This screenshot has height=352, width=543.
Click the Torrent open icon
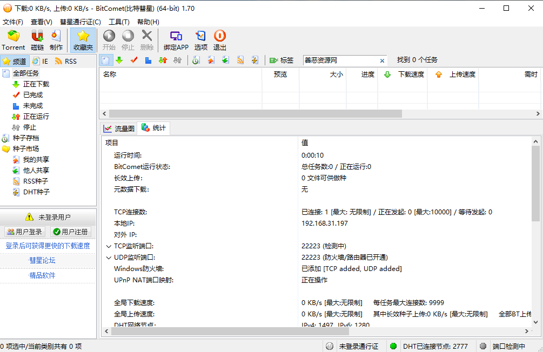pyautogui.click(x=12, y=39)
